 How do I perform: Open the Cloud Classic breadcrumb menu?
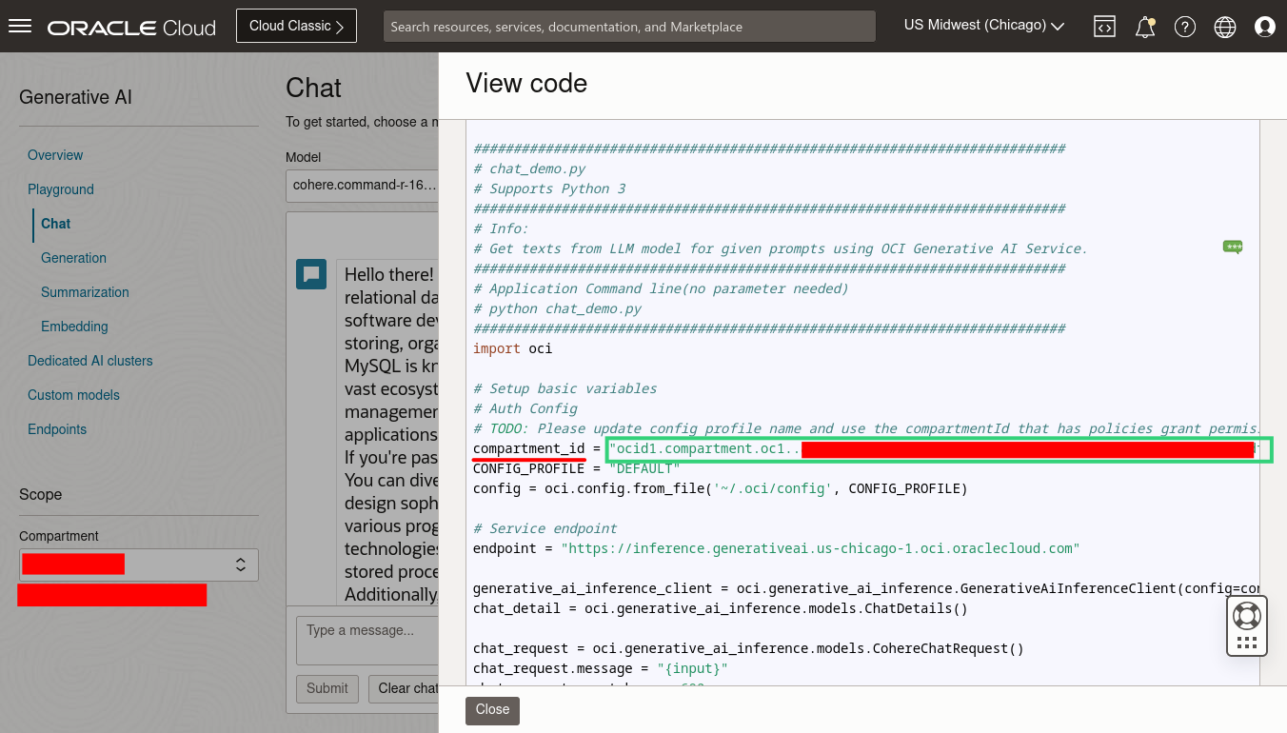pos(296,26)
